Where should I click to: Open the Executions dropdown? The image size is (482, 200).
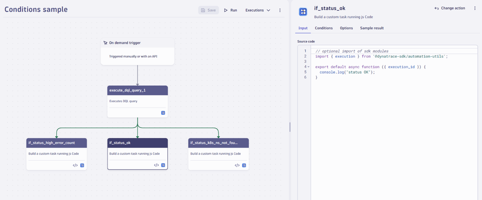coord(258,10)
